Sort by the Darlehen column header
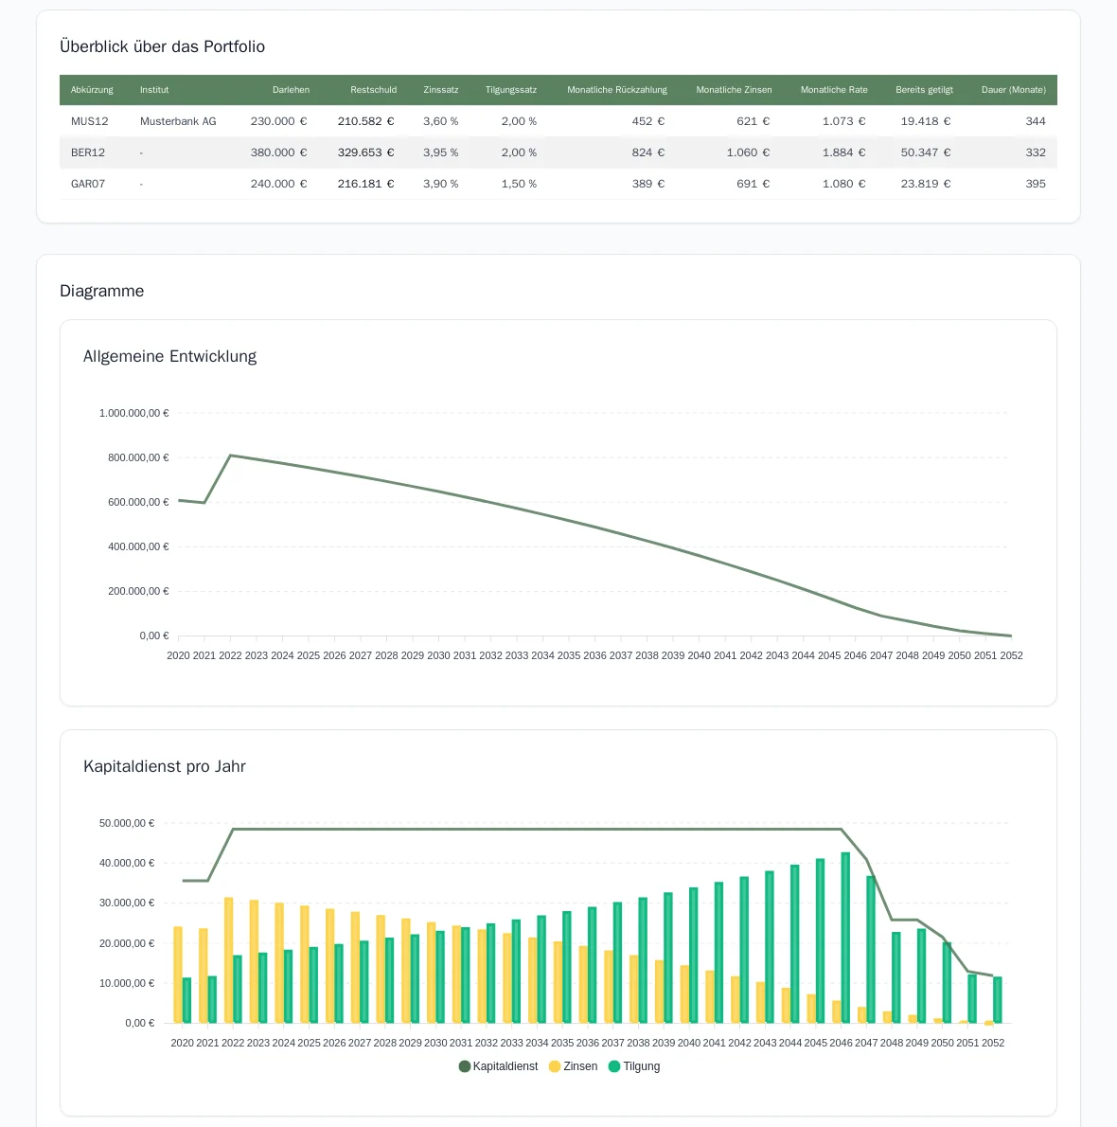 click(x=291, y=90)
